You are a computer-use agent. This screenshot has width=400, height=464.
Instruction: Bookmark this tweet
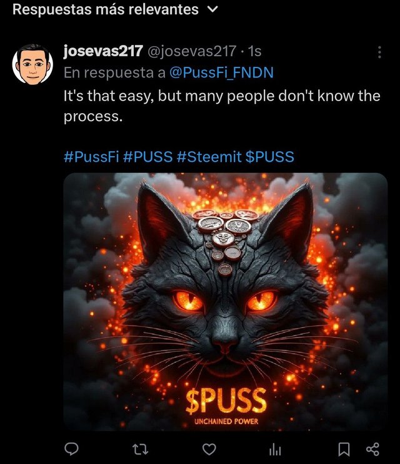344,449
